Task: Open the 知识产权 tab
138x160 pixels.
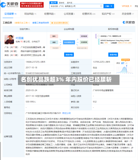Action: (108, 14)
